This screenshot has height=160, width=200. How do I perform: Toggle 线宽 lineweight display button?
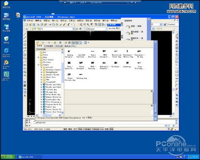click(x=107, y=129)
